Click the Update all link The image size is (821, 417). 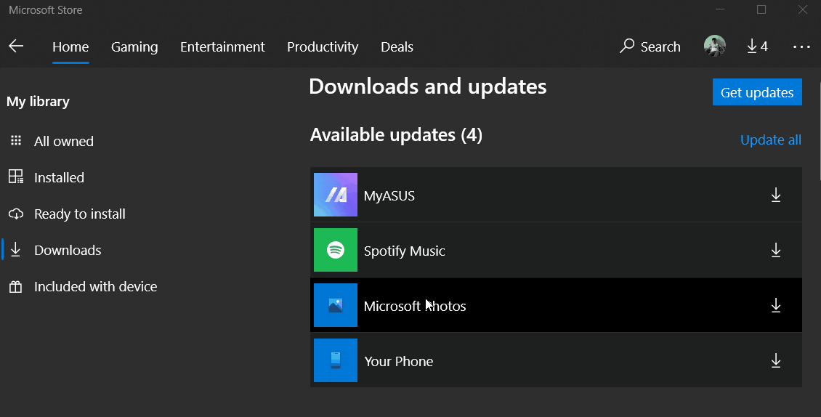[770, 140]
